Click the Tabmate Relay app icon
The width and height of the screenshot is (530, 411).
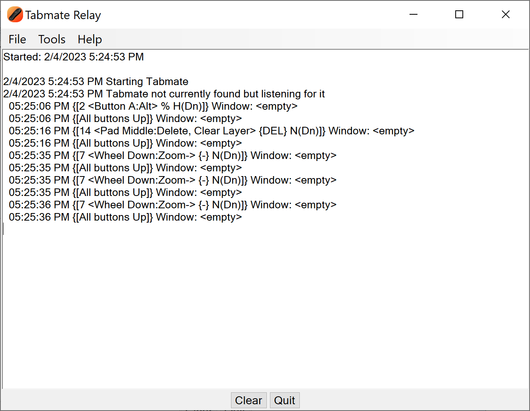[x=15, y=15]
